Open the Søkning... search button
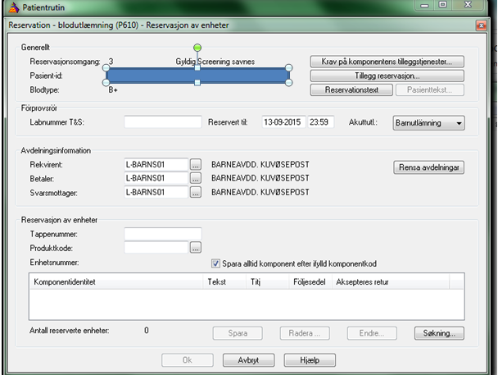This screenshot has width=498, height=375. 439,333
